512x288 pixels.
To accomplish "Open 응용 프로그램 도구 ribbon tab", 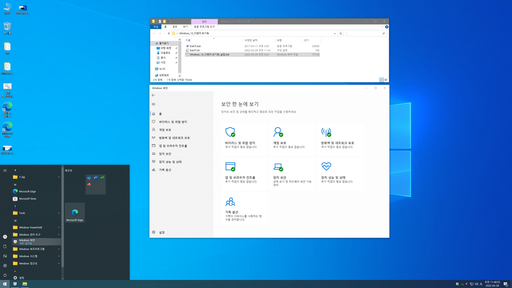I will [204, 27].
